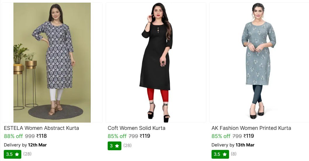Viewport: 309px width, 161px height.
Task: Click the ₹118 price of ESTELA kurta
Action: pos(41,136)
